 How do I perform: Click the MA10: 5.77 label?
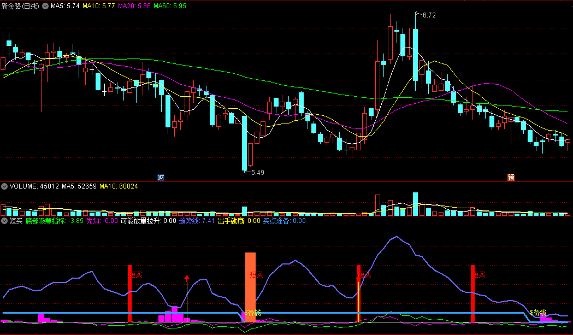pyautogui.click(x=99, y=6)
